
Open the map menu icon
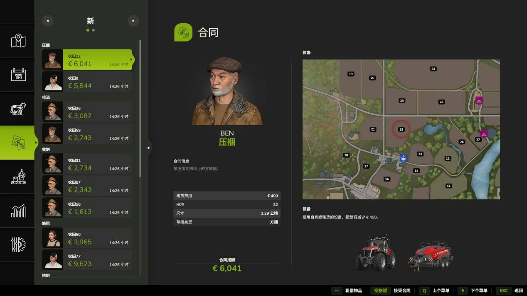[x=18, y=41]
